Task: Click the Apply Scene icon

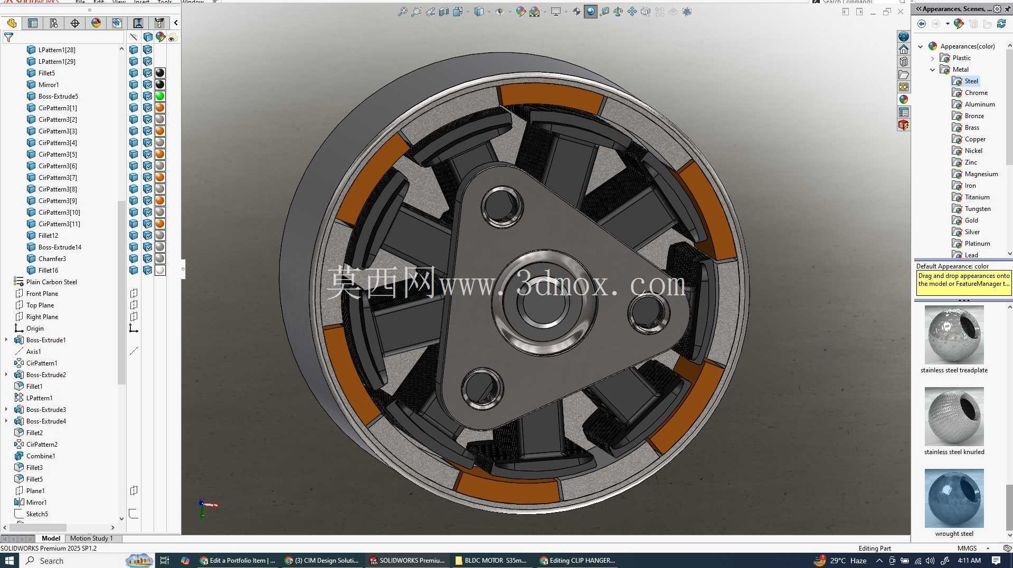Action: coord(535,12)
